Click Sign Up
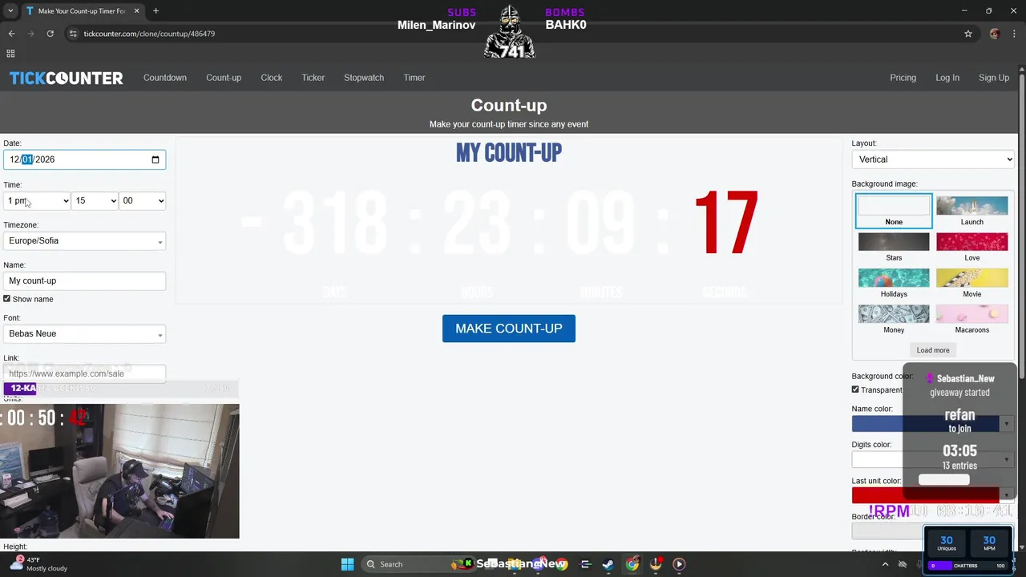The width and height of the screenshot is (1026, 577). click(x=994, y=78)
